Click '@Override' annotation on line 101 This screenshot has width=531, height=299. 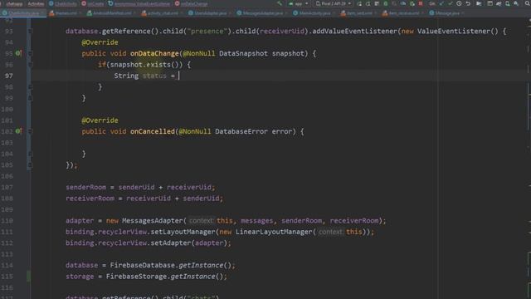tap(100, 120)
